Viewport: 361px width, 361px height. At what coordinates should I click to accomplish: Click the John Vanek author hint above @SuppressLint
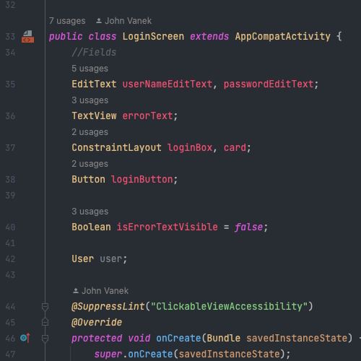(x=100, y=291)
